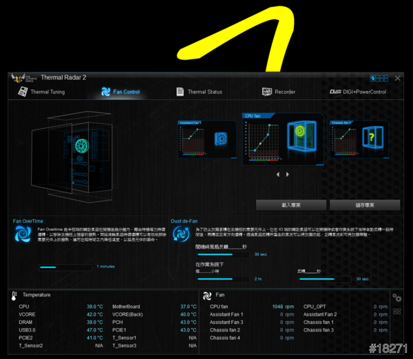Click the Chassis fan 3 rpm row
This screenshot has width=413, height=359.
[x=346, y=330]
